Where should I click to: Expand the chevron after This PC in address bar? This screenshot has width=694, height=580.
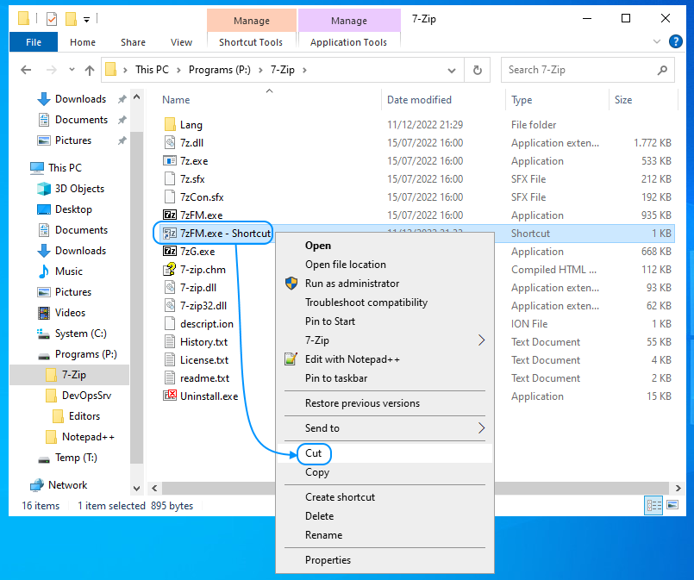click(178, 70)
